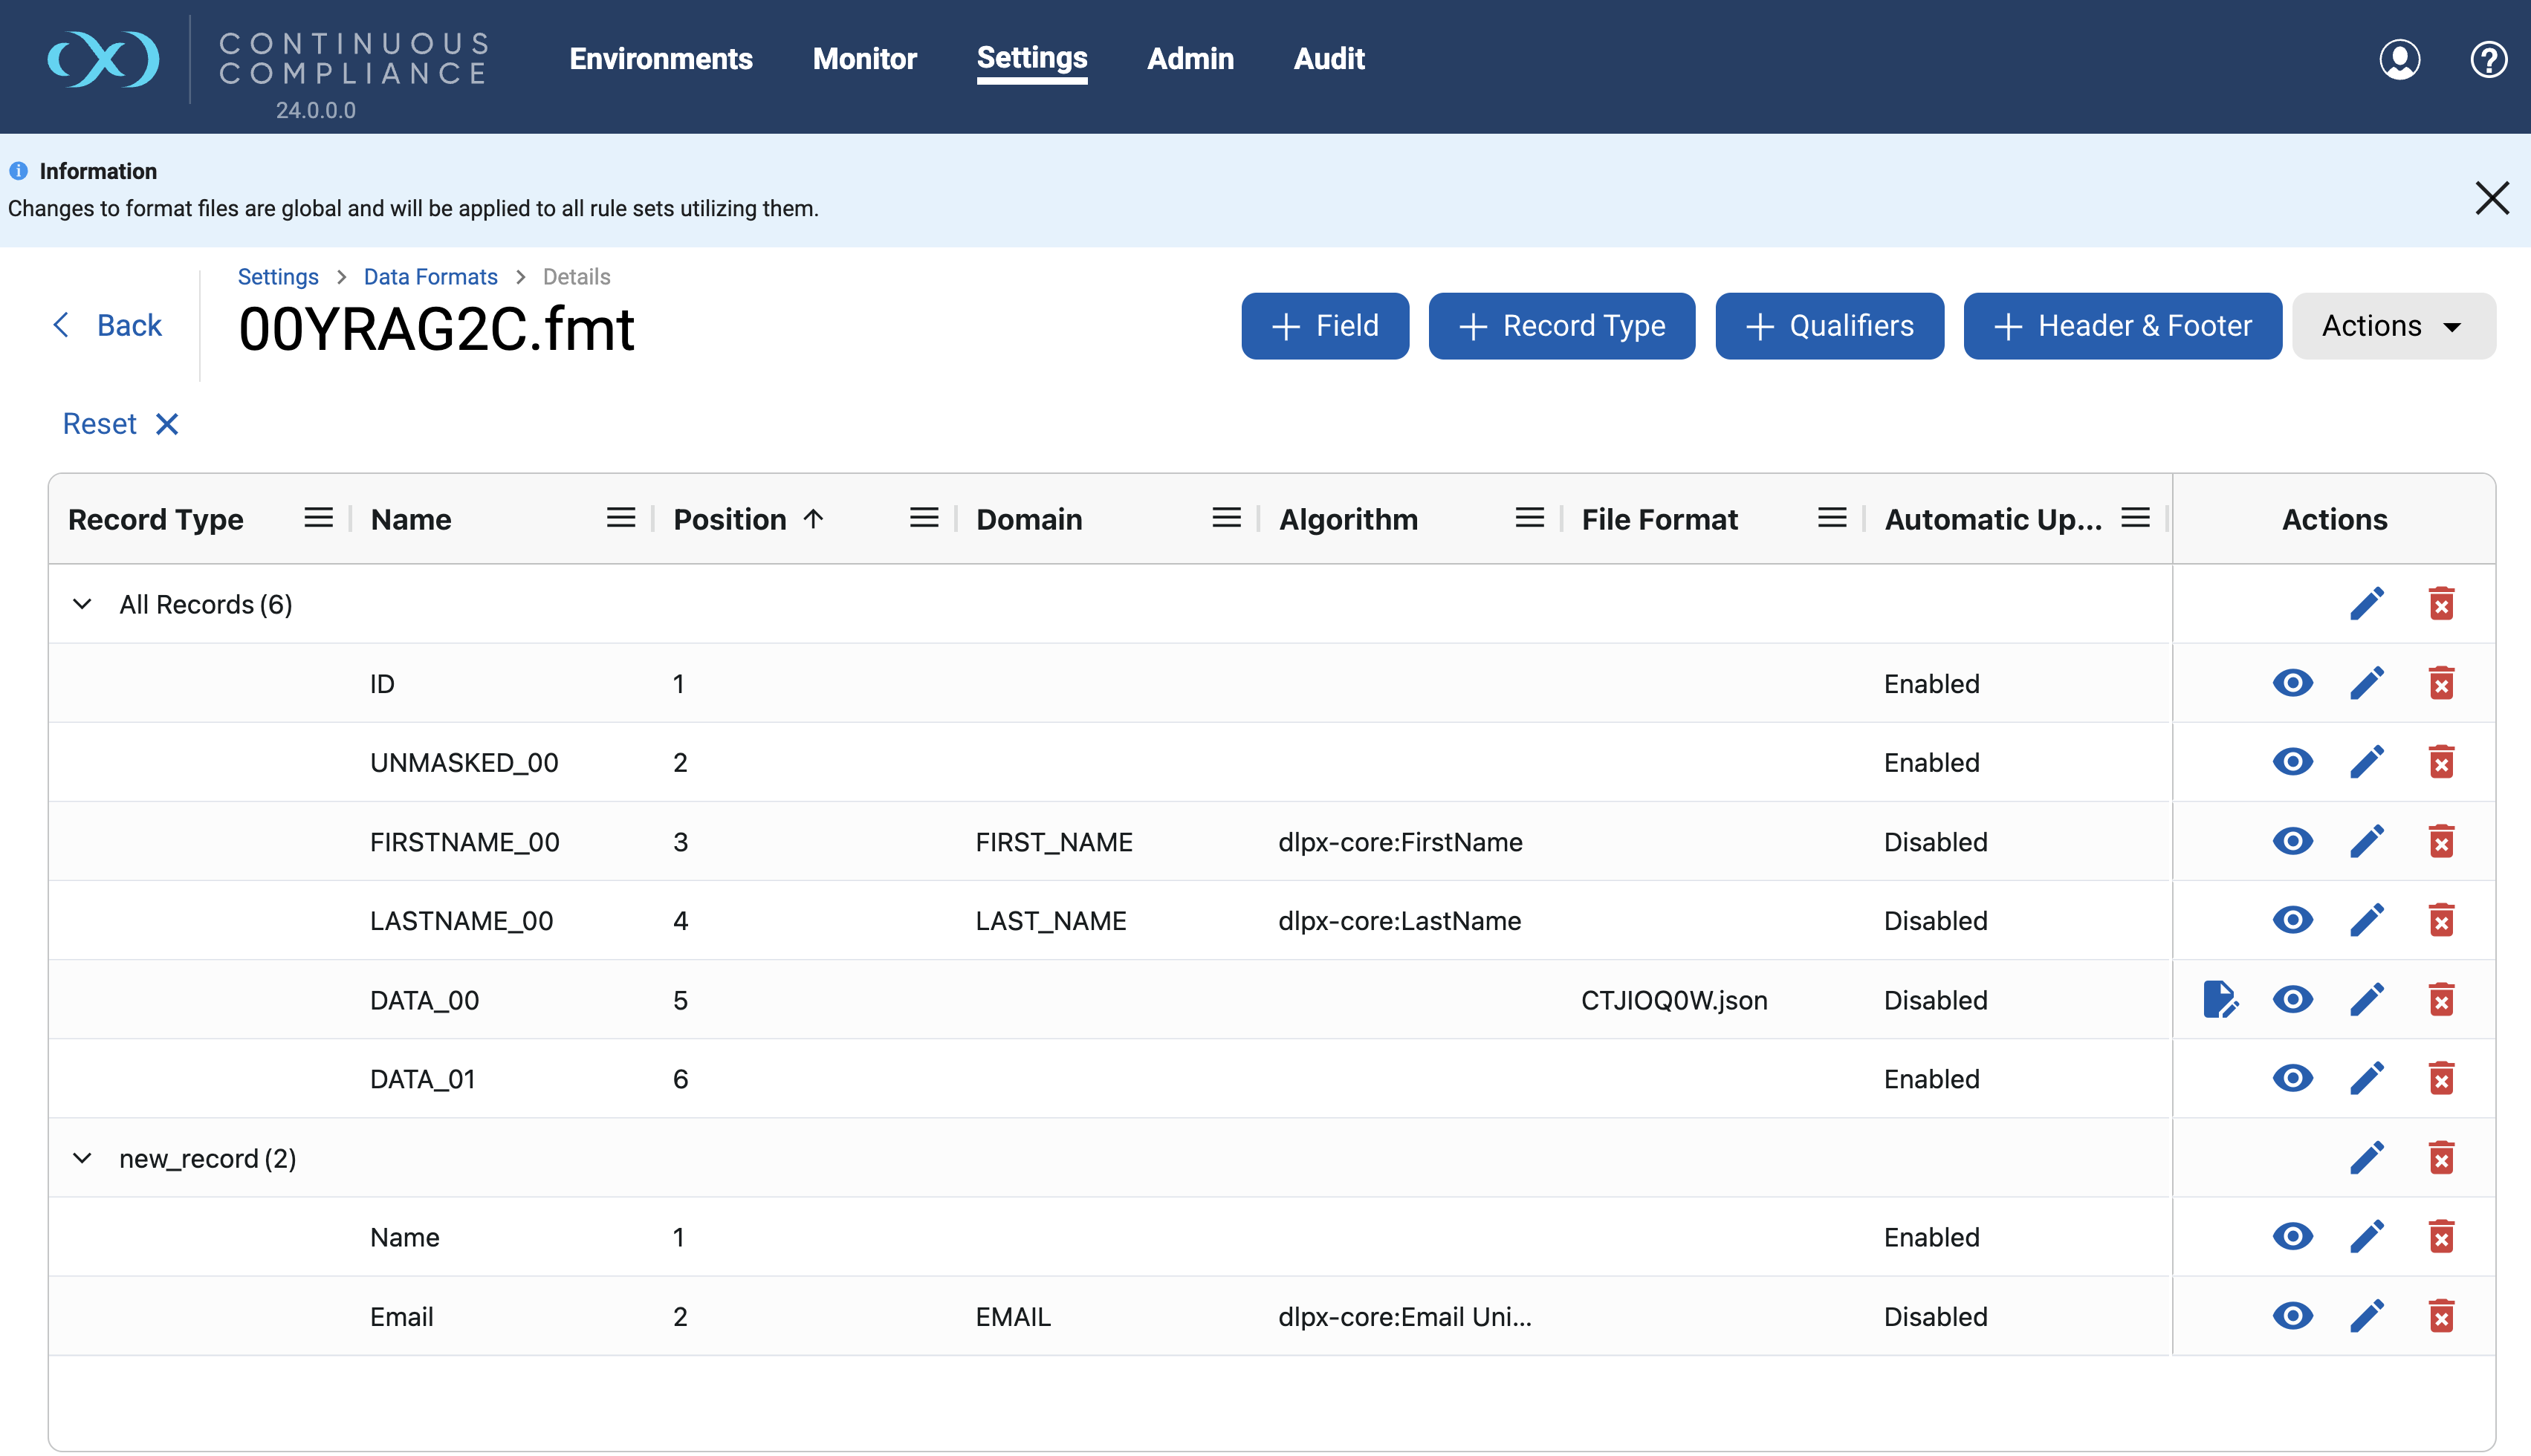Dismiss the Information banner
2531x1456 pixels.
click(x=2492, y=198)
